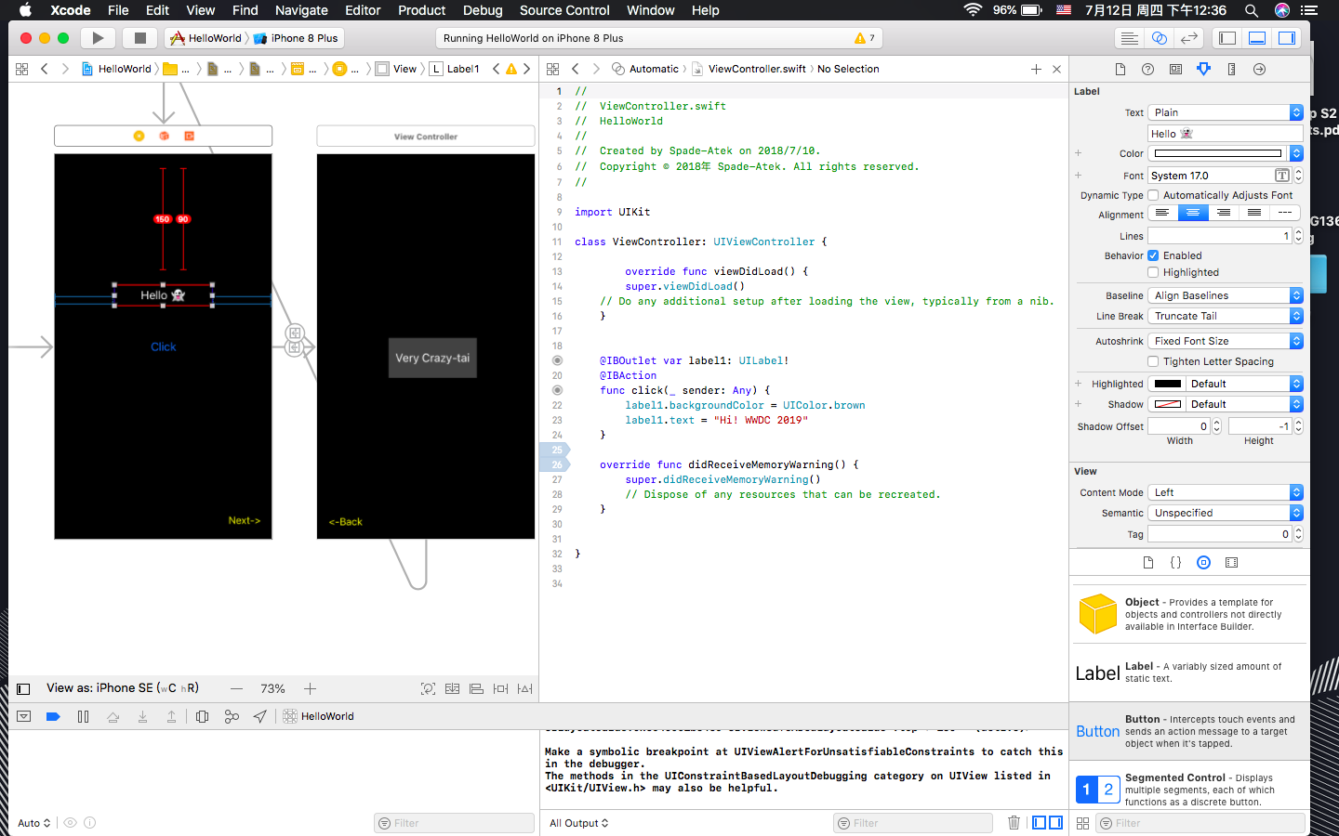
Task: Select the Next-> button on storyboard
Action: (x=245, y=521)
